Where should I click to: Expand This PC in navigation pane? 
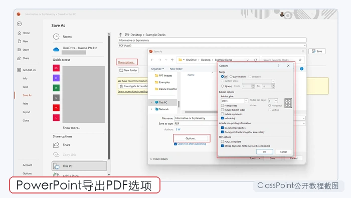[x=151, y=102]
